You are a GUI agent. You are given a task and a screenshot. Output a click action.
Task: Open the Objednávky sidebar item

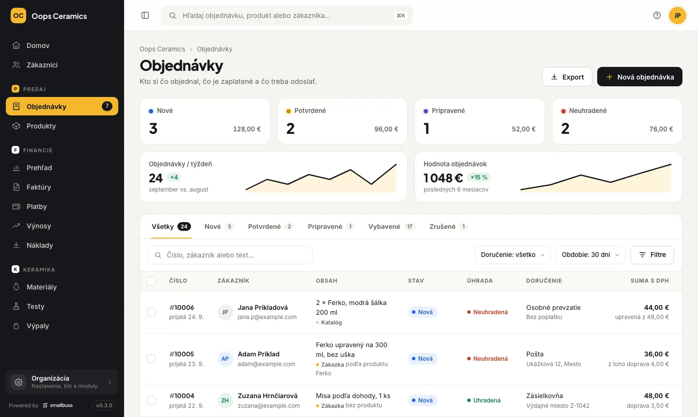point(62,107)
